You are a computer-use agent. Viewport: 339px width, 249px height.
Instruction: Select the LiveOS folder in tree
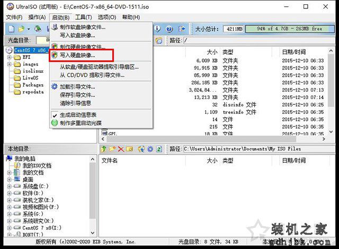[x=30, y=78]
